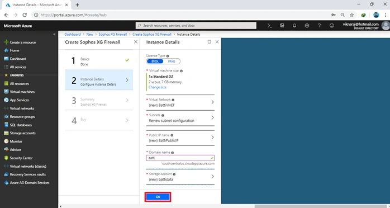Expand Subnets review configuration
This screenshot has height=208, width=390.
pyautogui.click(x=180, y=118)
